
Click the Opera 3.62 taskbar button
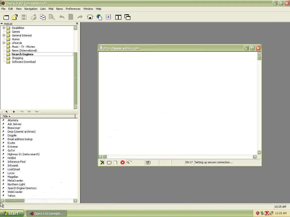(47, 213)
